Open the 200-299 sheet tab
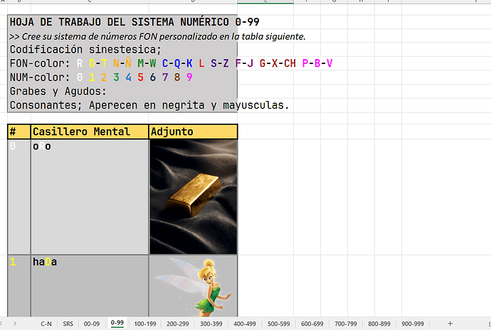This screenshot has height=330, width=491. [178, 324]
